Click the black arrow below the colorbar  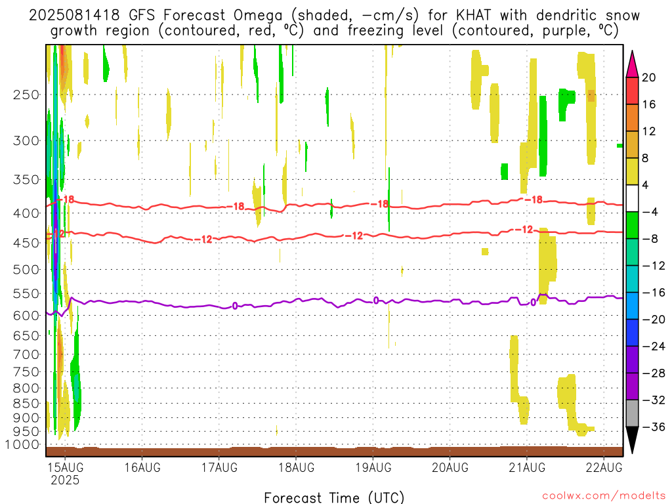click(x=632, y=440)
